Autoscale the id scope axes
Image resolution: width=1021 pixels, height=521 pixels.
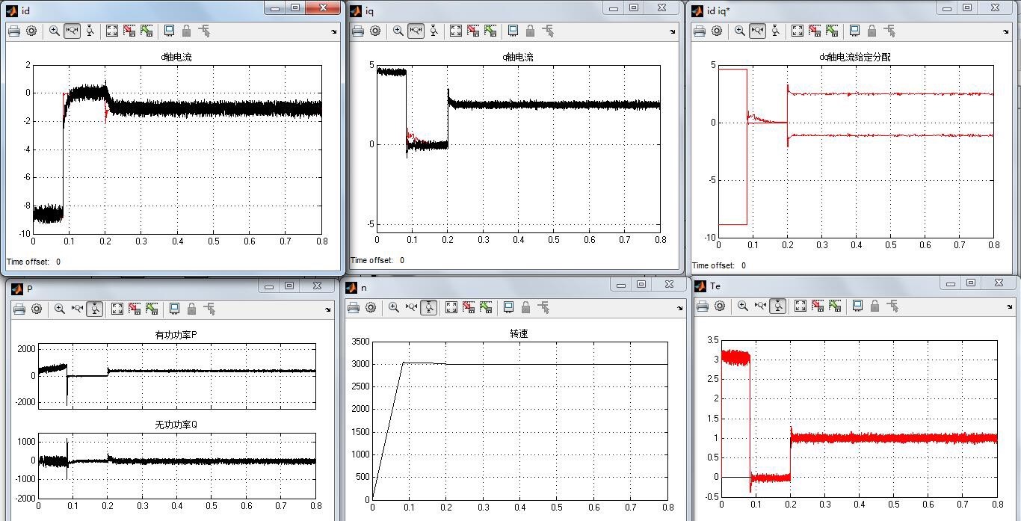point(111,31)
